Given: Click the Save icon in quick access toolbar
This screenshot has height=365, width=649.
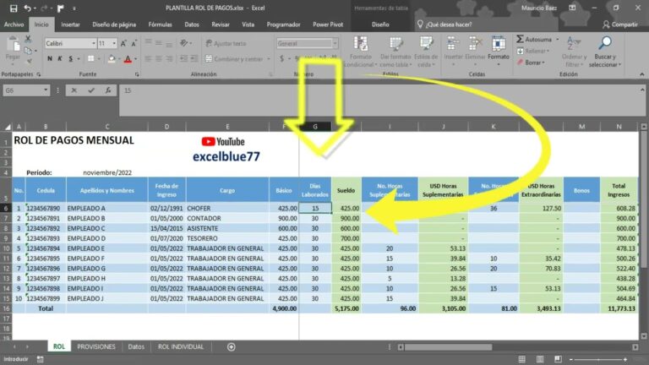Looking at the screenshot, I should click(x=14, y=8).
